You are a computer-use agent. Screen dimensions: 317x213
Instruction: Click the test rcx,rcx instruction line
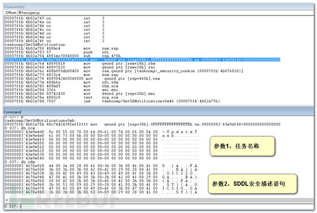[x=62, y=97]
